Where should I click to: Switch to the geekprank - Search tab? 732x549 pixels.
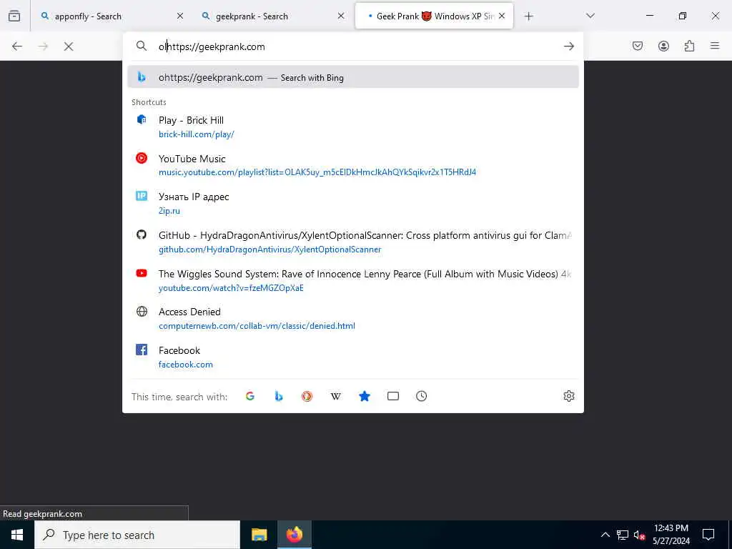[x=273, y=16]
